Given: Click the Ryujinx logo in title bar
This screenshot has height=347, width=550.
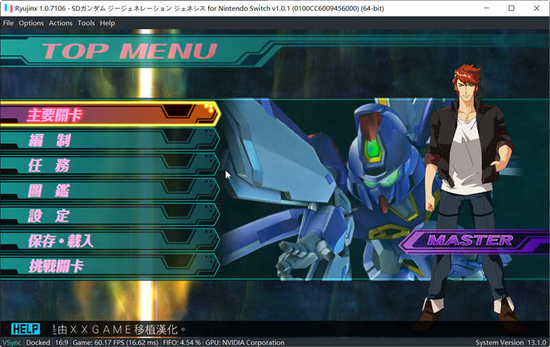Looking at the screenshot, I should pos(8,8).
